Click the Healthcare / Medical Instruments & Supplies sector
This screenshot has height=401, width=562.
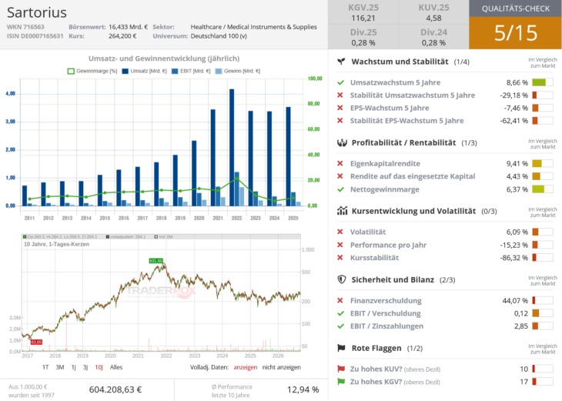(x=254, y=27)
